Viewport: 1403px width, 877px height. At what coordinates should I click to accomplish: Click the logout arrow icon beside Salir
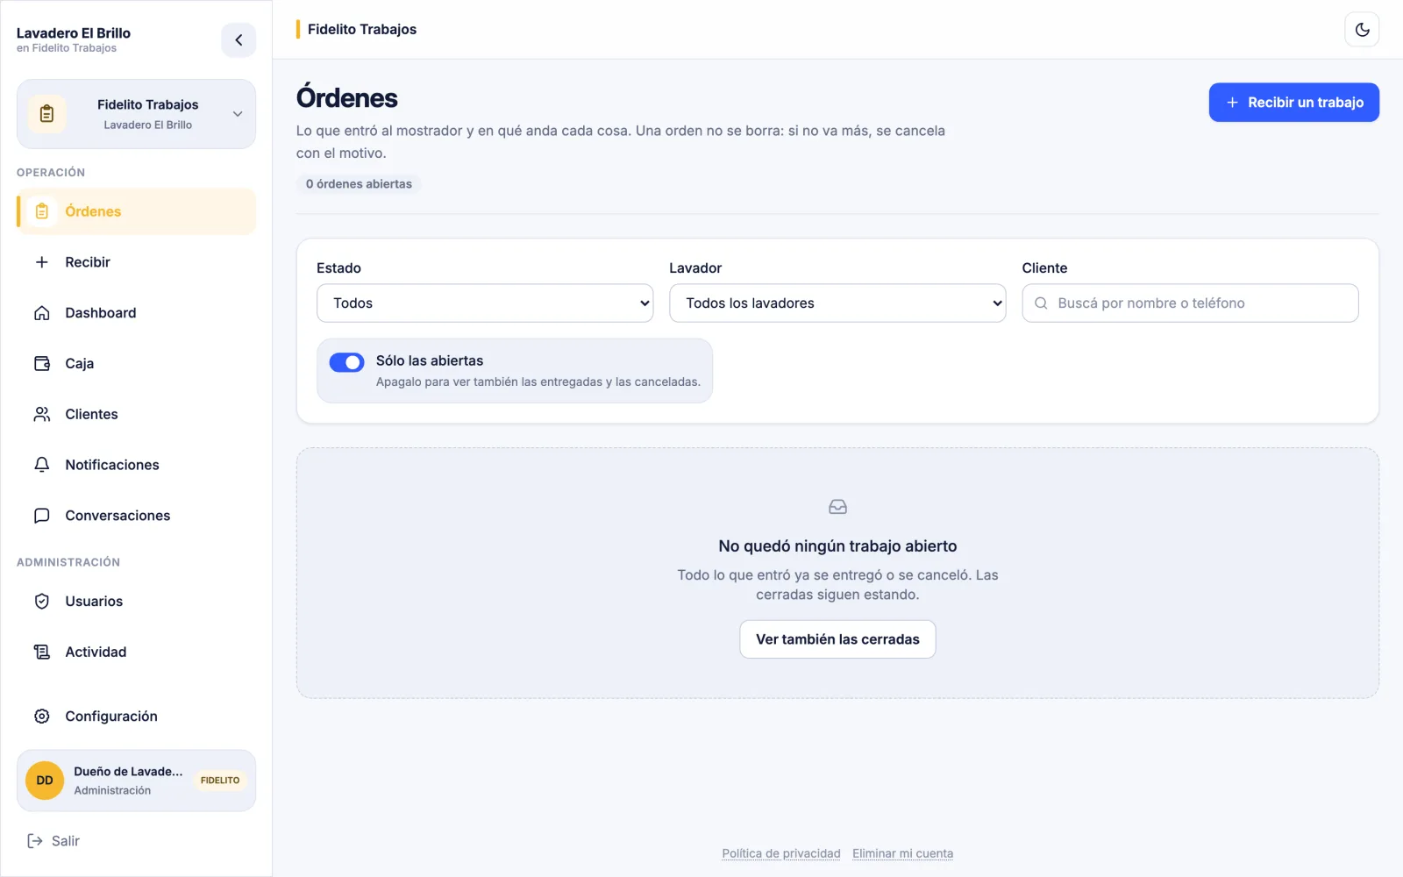(35, 841)
